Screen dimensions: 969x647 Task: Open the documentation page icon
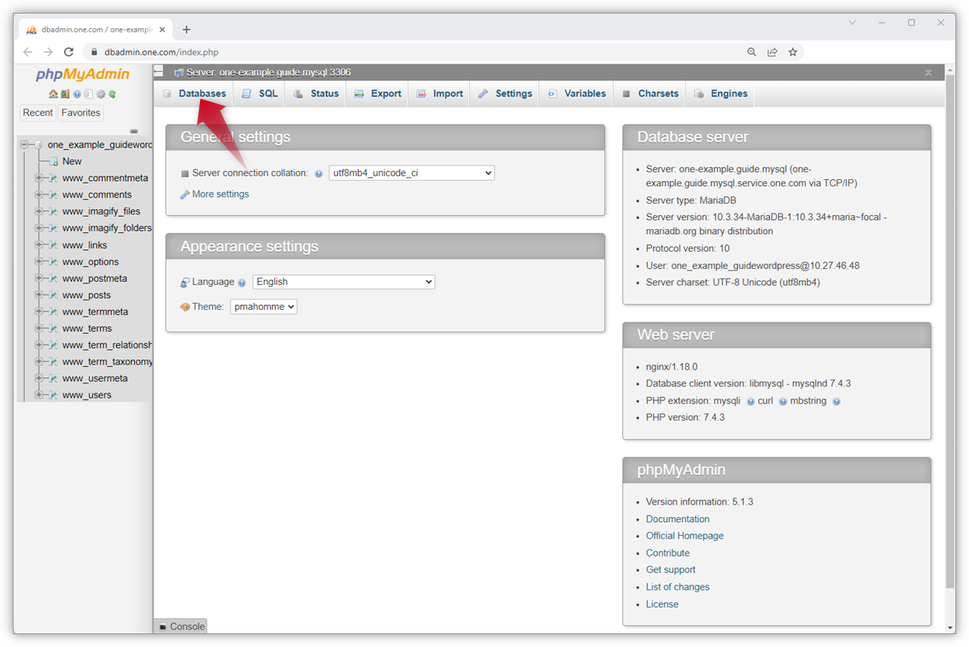88,95
